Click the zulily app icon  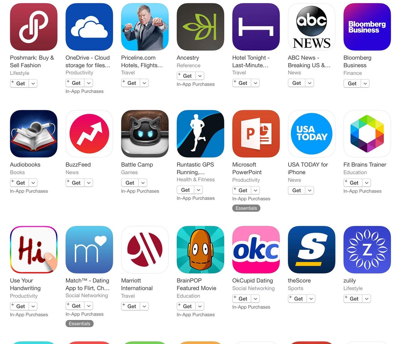click(x=367, y=250)
